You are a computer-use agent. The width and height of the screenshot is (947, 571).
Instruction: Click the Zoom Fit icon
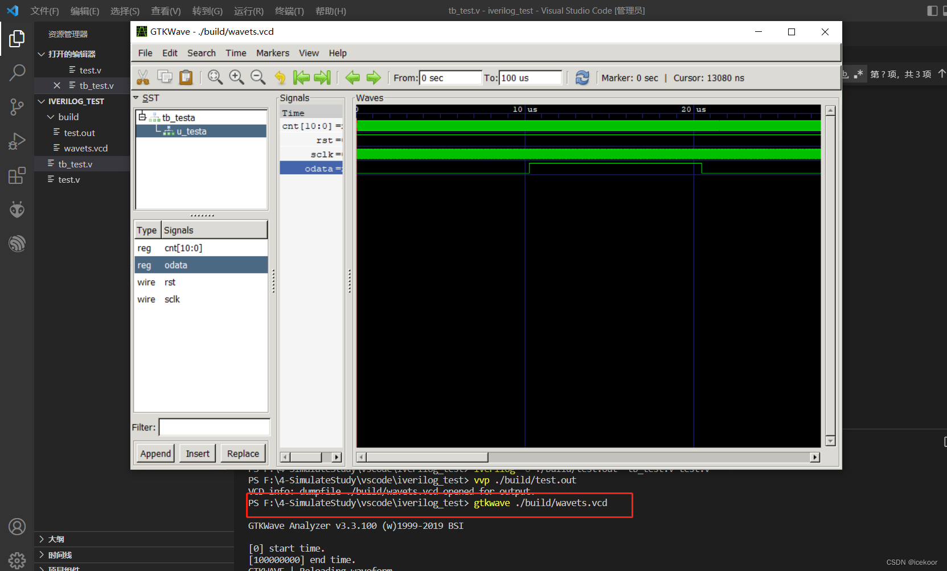pyautogui.click(x=215, y=77)
